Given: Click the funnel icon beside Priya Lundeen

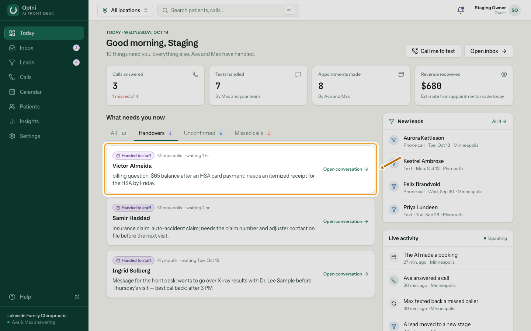Looking at the screenshot, I should 394,210.
